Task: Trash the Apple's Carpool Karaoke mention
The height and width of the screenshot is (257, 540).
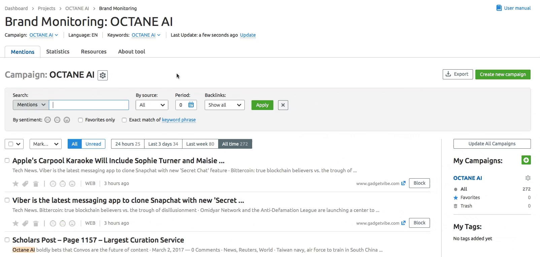Action: [x=36, y=184]
